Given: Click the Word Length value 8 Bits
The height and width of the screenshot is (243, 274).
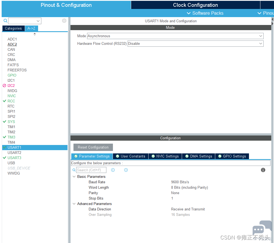Looking at the screenshot, I should tap(189, 187).
